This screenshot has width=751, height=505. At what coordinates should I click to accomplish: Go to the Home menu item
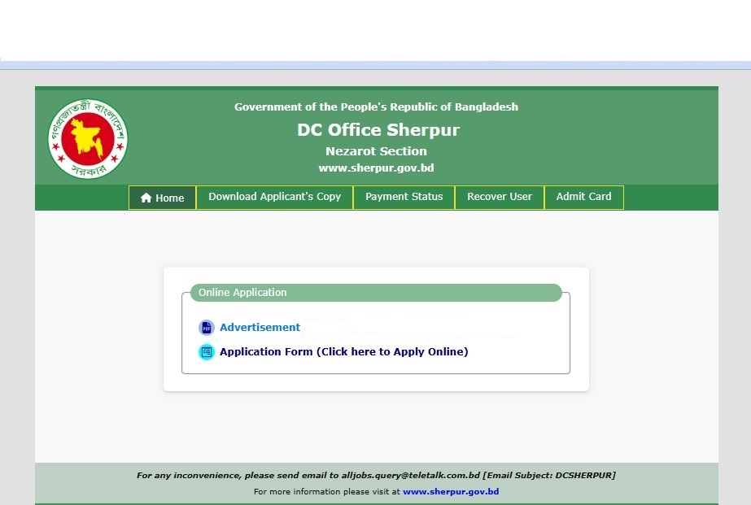[163, 198]
